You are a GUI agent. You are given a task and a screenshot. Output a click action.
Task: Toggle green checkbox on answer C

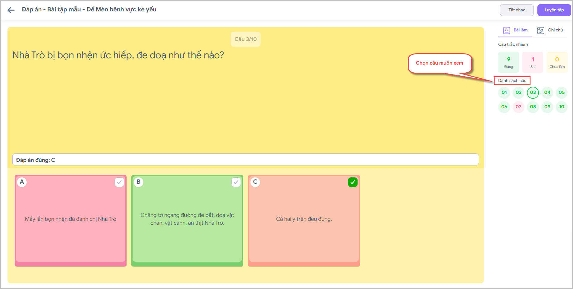(x=353, y=182)
